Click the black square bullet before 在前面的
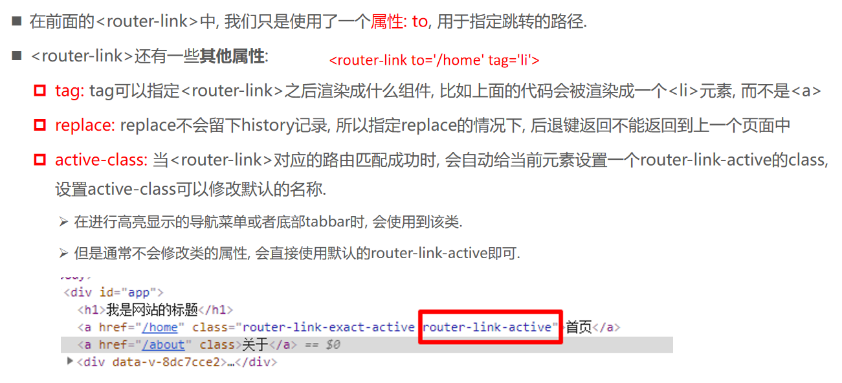Screen dimensions: 842x383 click(x=17, y=21)
